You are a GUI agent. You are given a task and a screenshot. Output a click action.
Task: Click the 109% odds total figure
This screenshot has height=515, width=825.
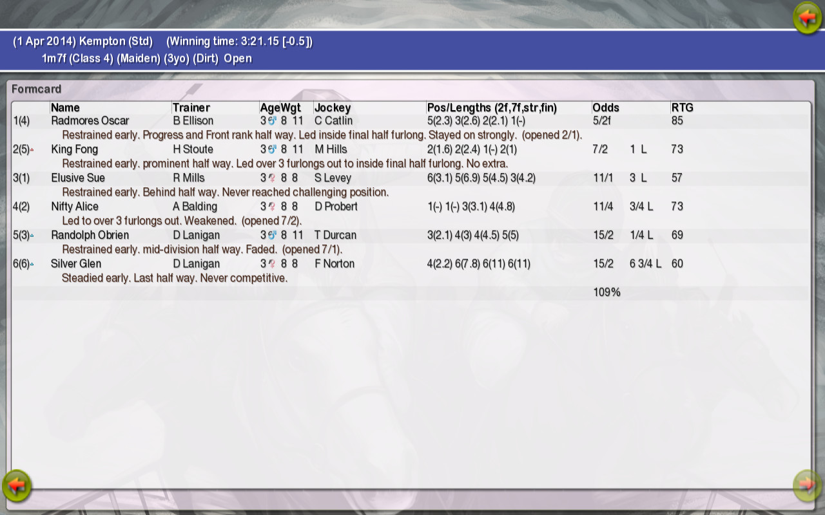[x=607, y=292]
